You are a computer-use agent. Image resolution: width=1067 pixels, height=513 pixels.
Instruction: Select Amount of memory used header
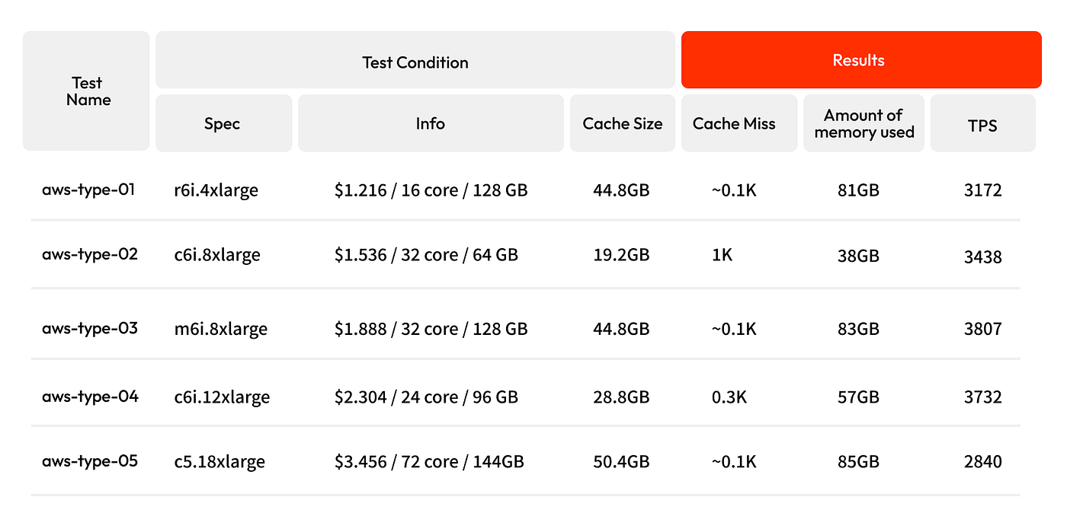(x=864, y=123)
